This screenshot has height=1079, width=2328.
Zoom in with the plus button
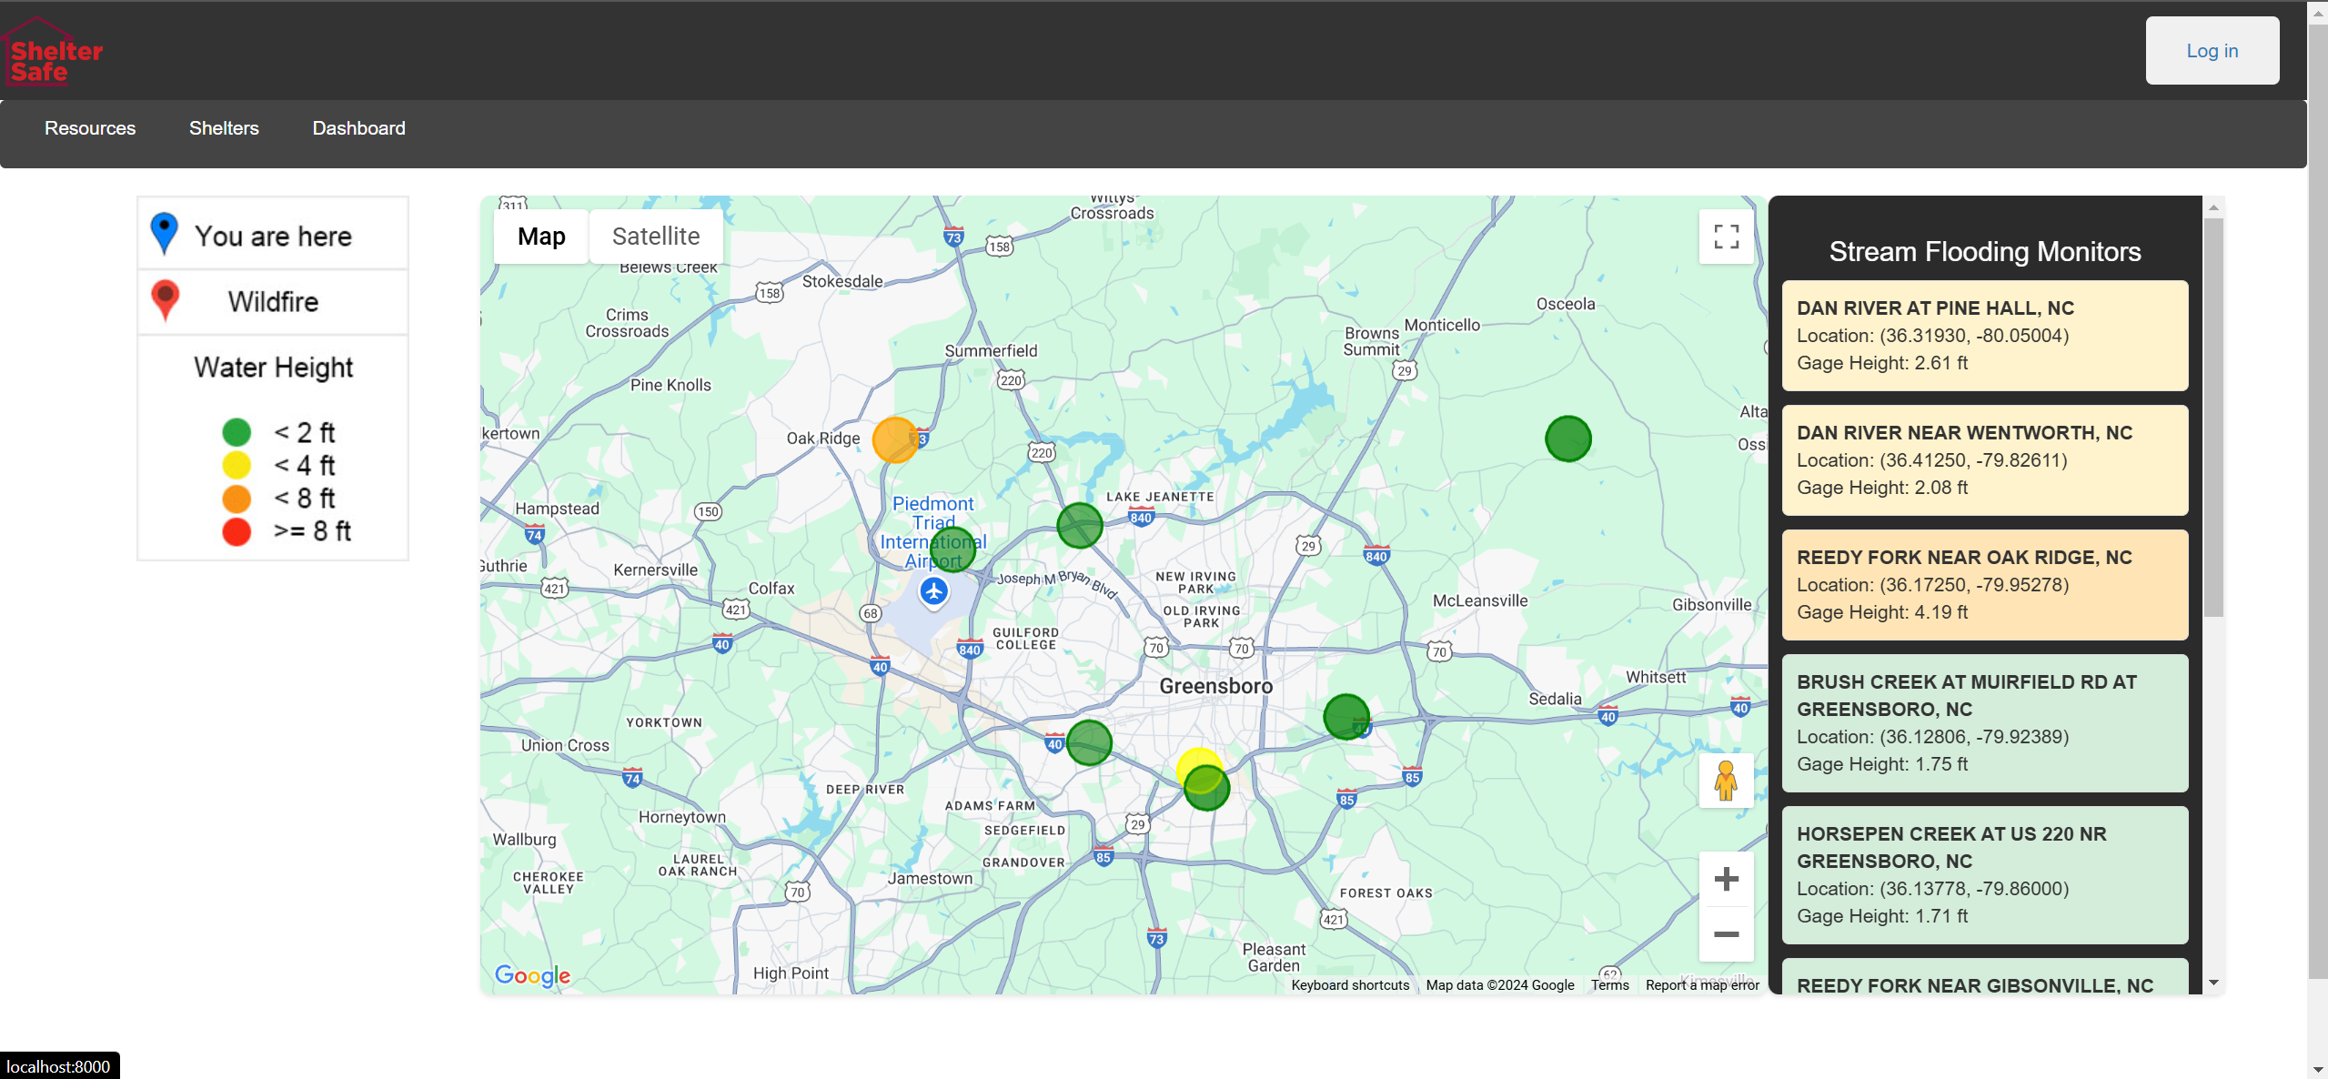click(x=1726, y=879)
